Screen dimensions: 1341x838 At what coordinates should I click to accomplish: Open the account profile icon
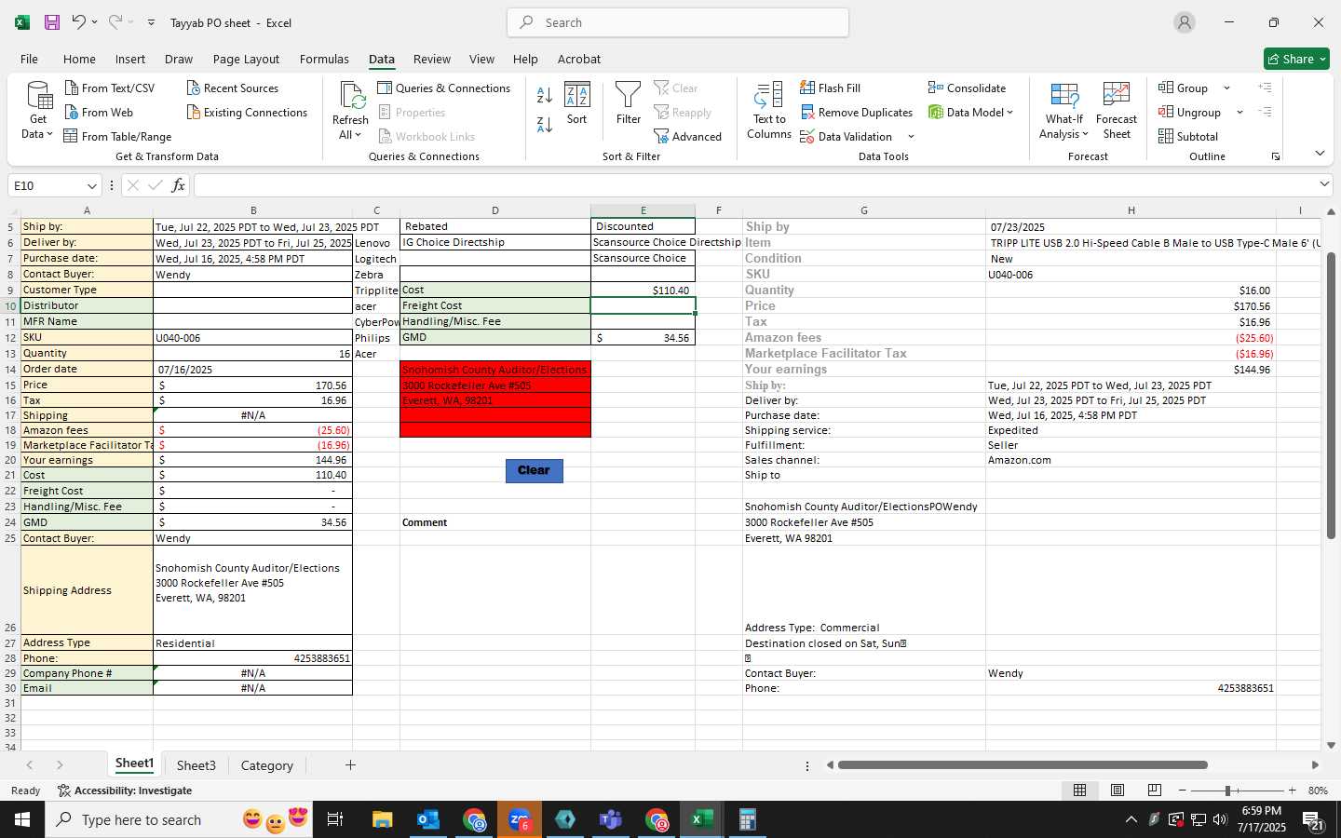(x=1185, y=22)
